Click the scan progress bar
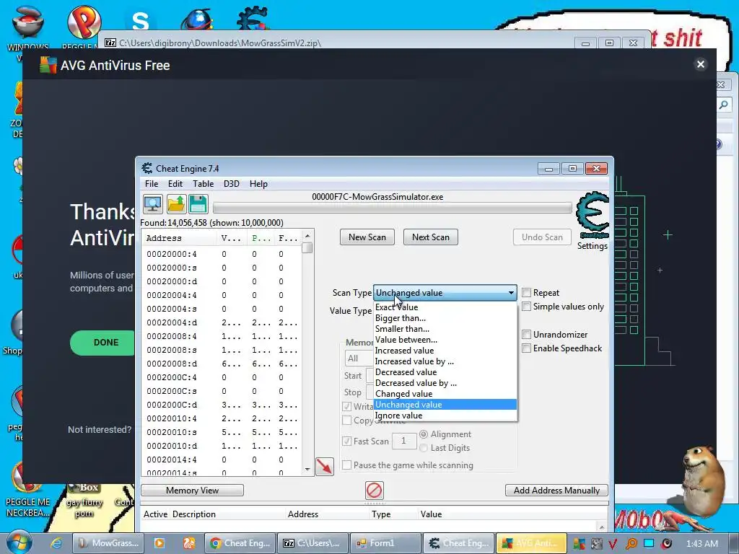This screenshot has width=739, height=554. click(392, 208)
